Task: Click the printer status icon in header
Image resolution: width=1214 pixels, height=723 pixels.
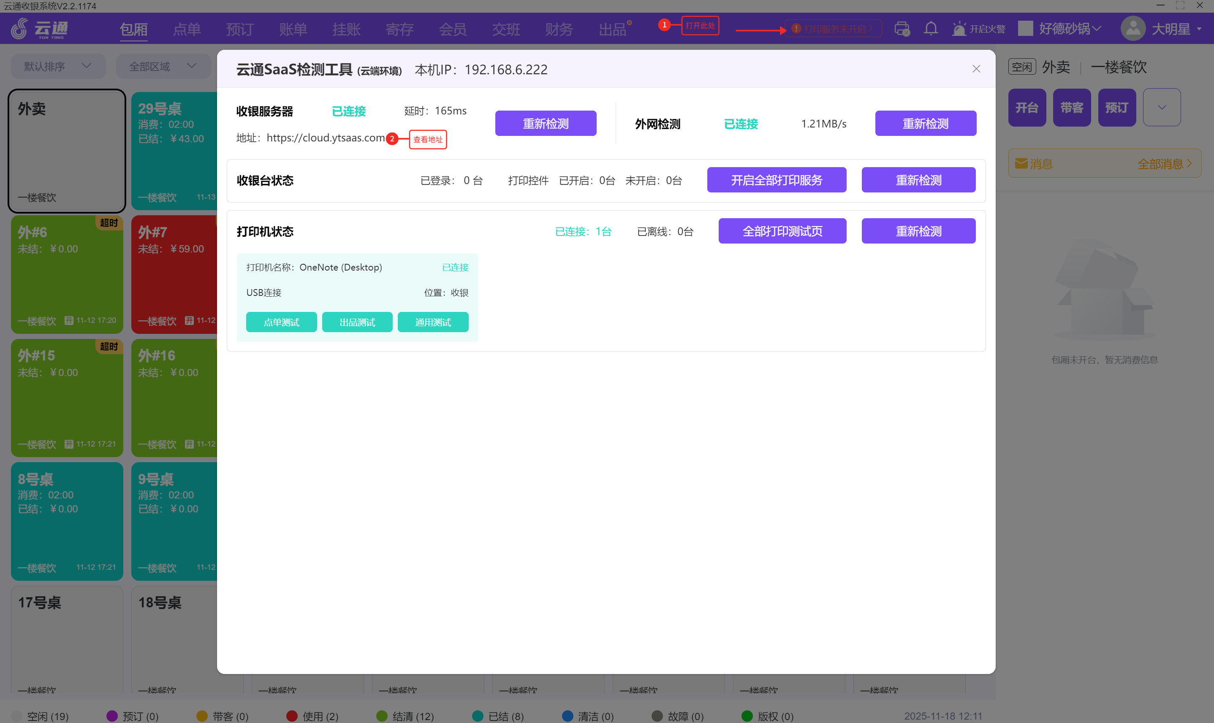Action: click(x=901, y=29)
